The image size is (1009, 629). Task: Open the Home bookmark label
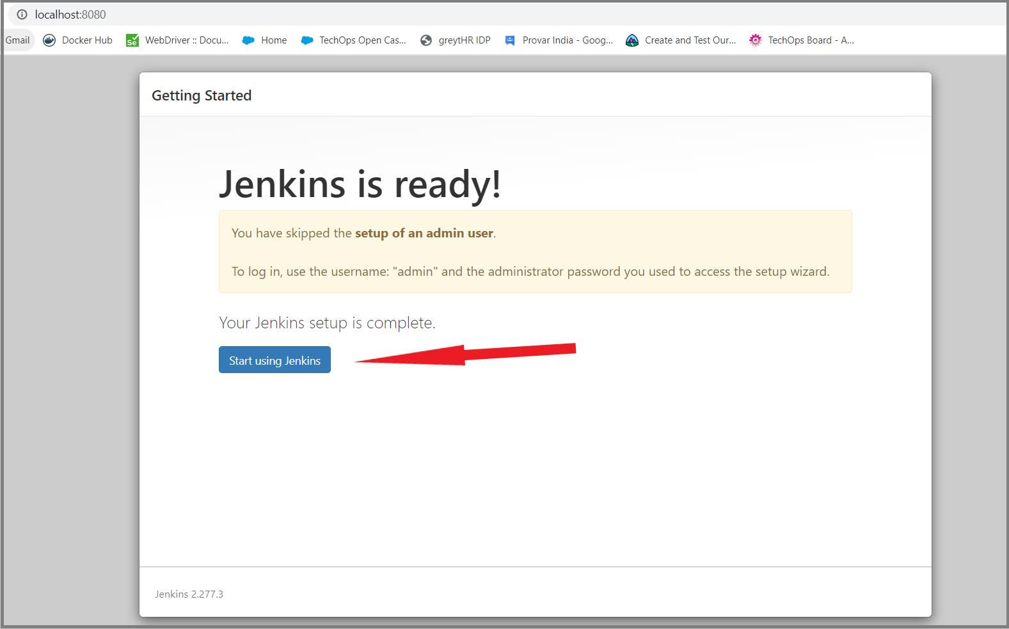[x=274, y=40]
